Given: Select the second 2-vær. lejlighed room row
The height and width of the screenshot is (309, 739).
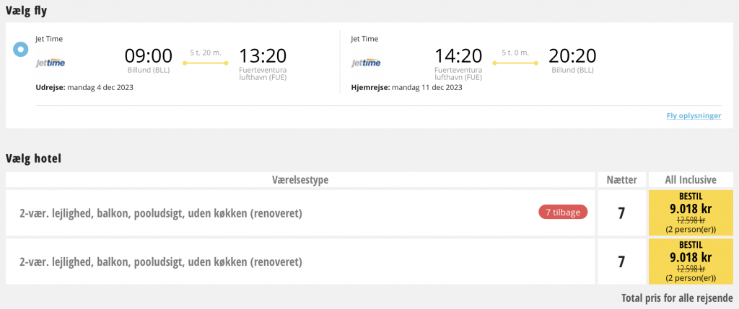Looking at the screenshot, I should pos(300,261).
